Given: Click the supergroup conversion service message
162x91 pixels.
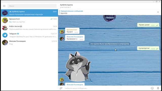Looking at the screenshot, I should click(x=110, y=44).
